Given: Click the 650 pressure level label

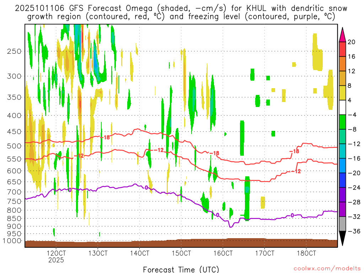Looking at the screenshot, I should pos(14,182).
